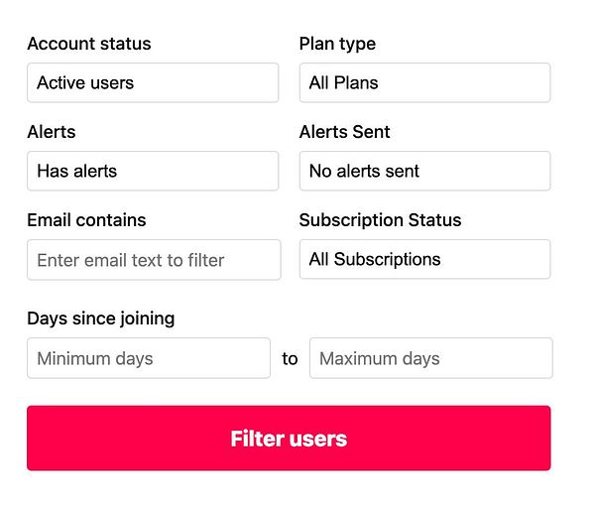Viewport: 595px width, 506px height.
Task: Choose the All Plans selector
Action: pos(424,82)
